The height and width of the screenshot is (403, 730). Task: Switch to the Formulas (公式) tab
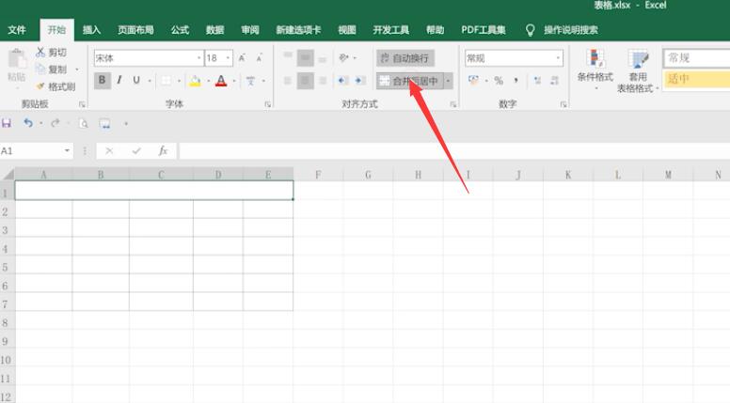pos(180,30)
